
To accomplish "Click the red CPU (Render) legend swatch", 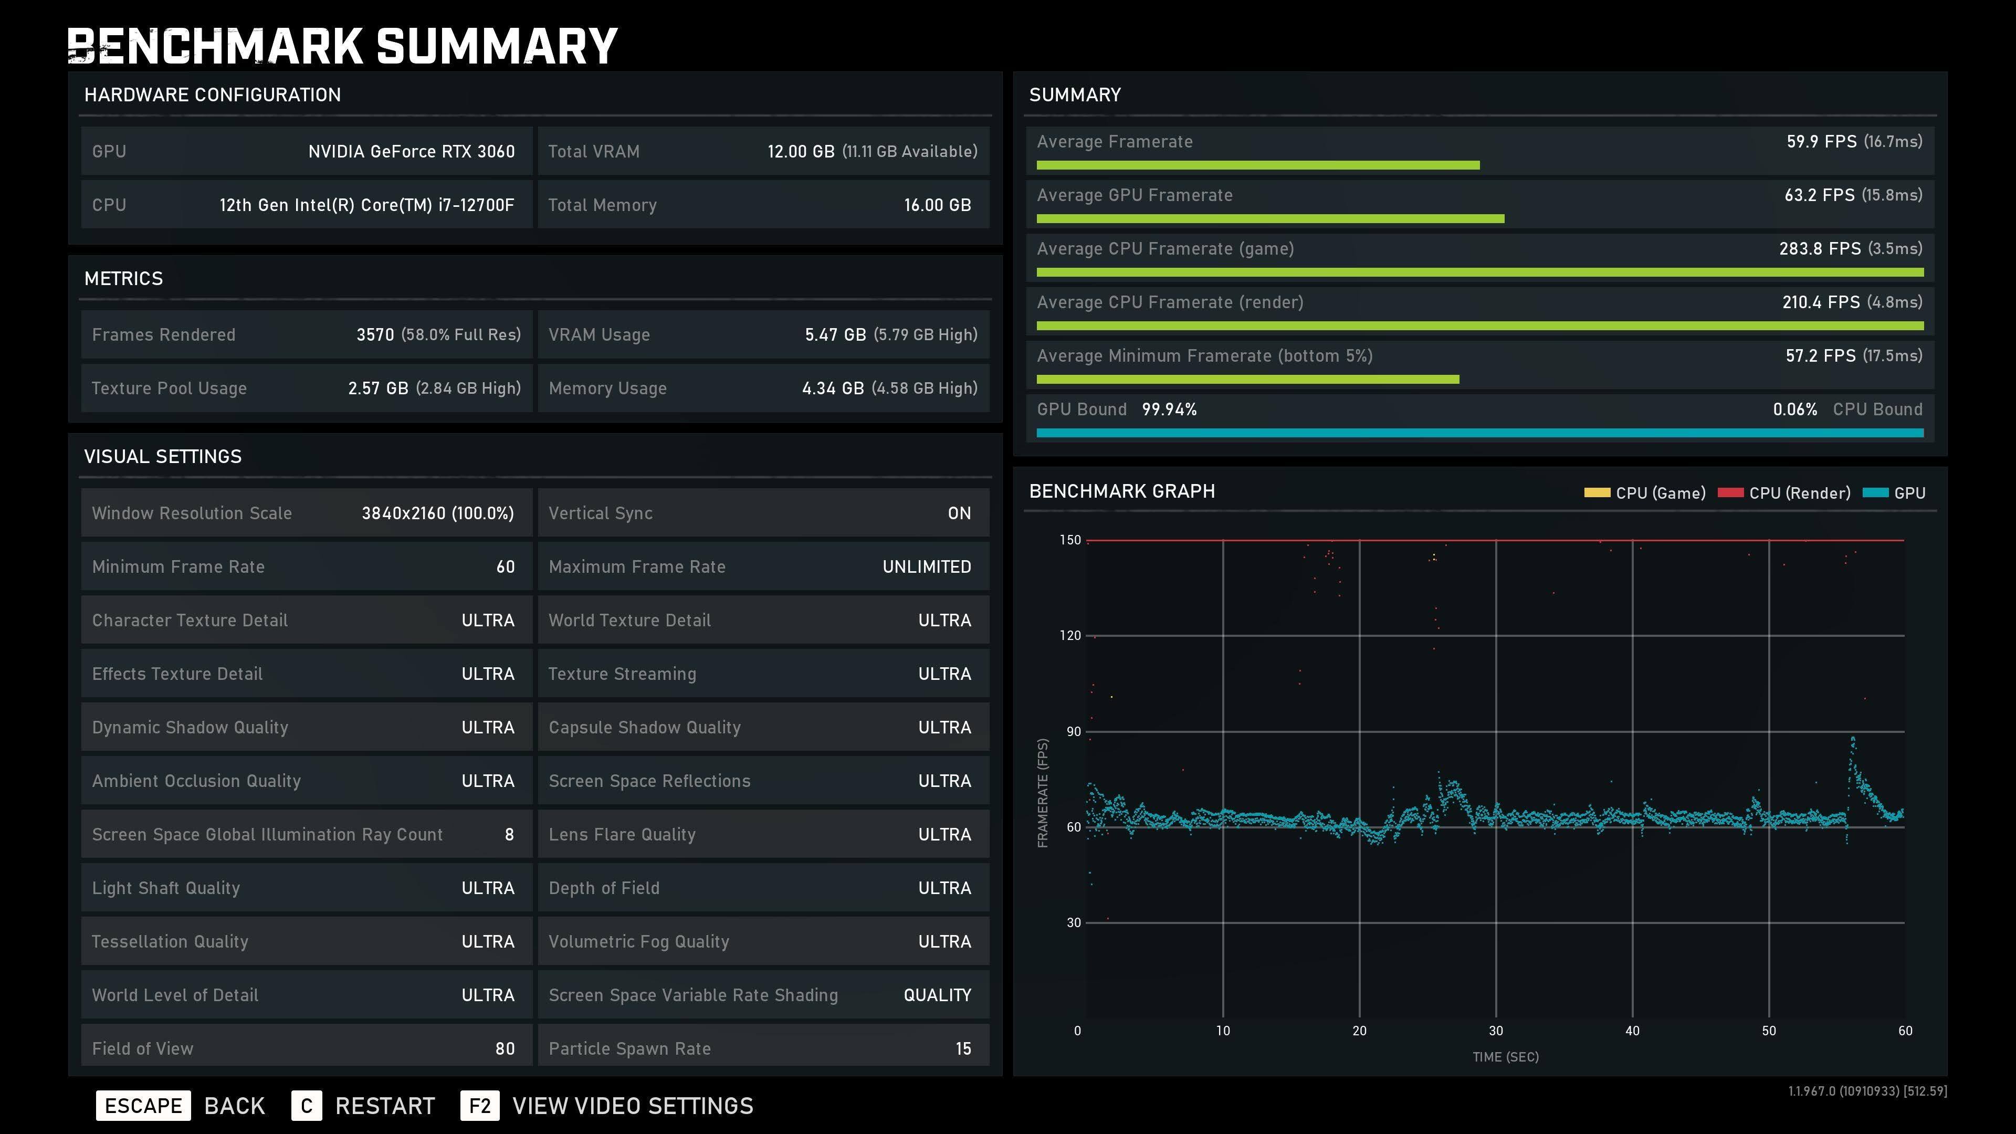I will pyautogui.click(x=1730, y=492).
